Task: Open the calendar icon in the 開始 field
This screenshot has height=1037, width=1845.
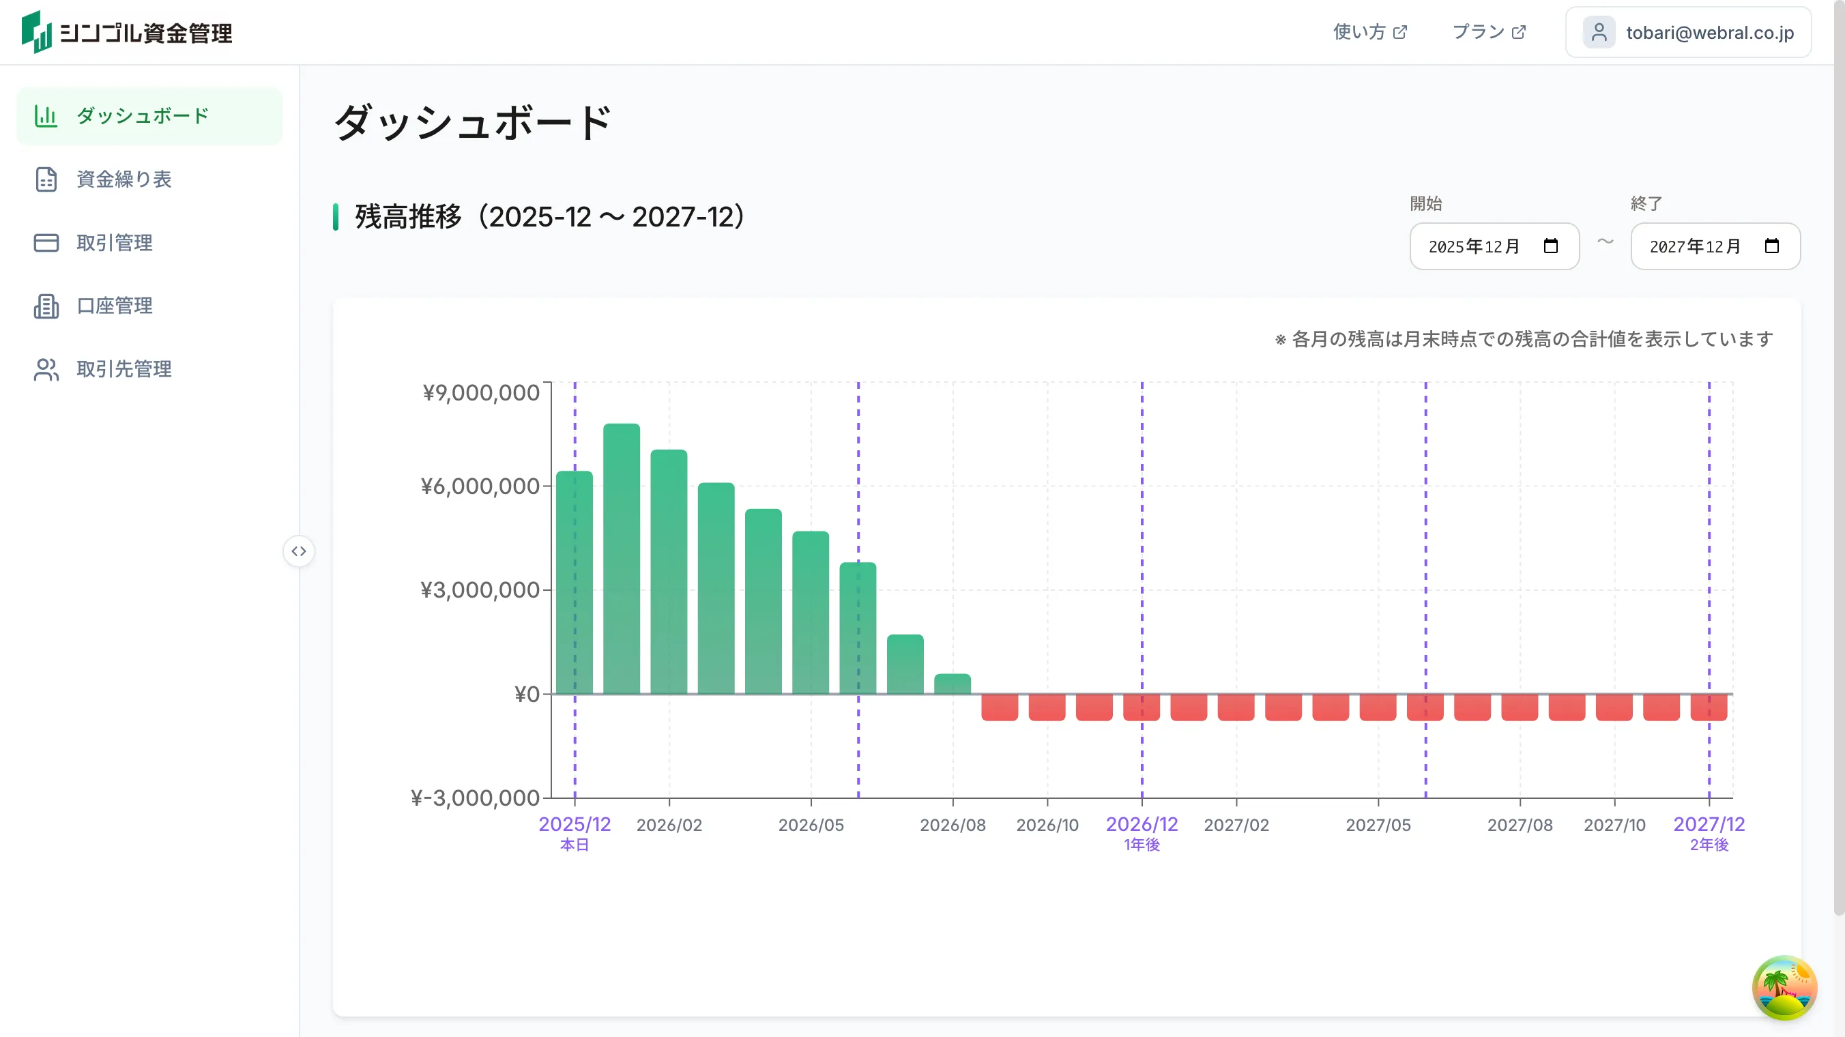Action: (x=1552, y=246)
